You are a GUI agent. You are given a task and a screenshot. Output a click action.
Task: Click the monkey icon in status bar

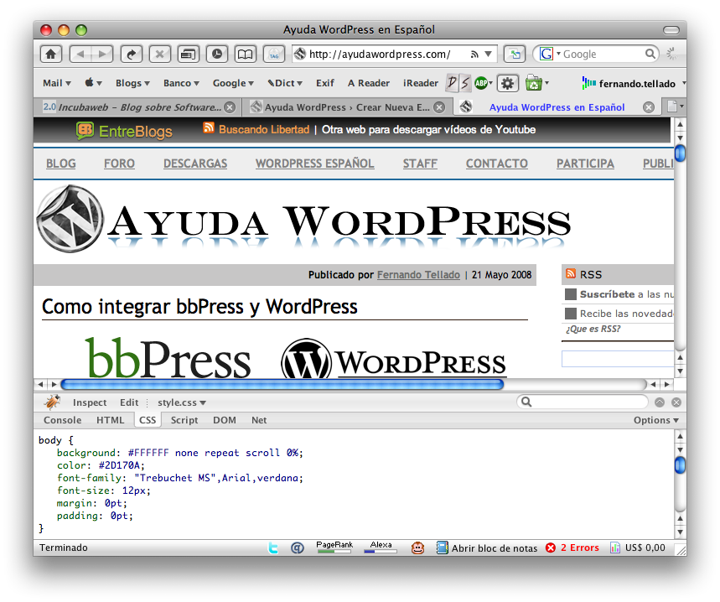[x=417, y=548]
